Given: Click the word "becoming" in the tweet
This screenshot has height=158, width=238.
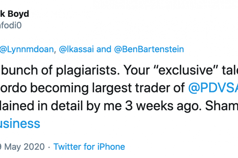Looking at the screenshot, I should point(59,88).
